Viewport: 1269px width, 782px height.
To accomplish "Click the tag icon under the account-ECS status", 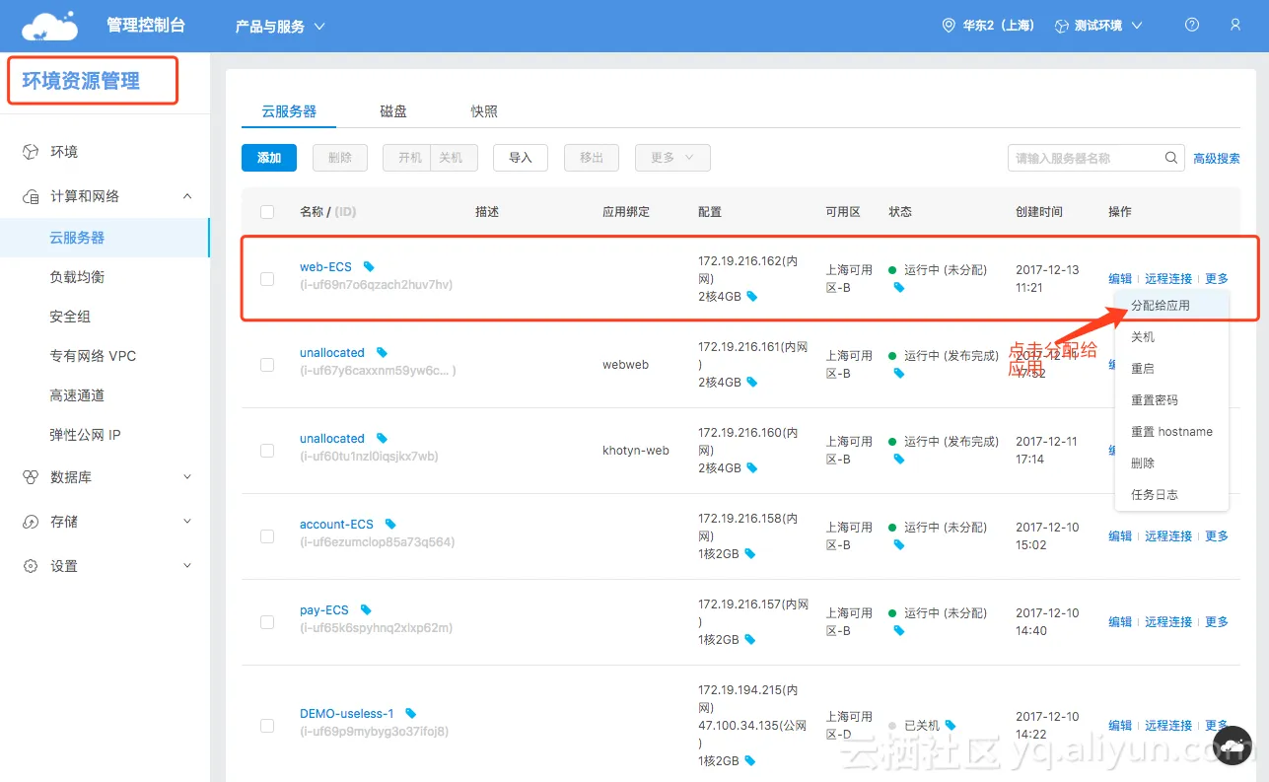I will pyautogui.click(x=898, y=545).
